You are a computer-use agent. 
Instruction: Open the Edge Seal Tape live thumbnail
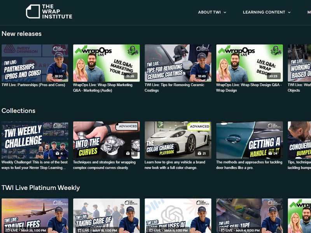[x=250, y=216]
